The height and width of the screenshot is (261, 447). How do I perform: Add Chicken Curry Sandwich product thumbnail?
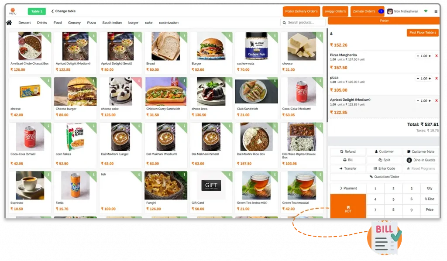(165, 92)
